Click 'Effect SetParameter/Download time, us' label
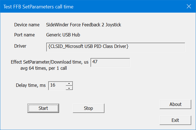196x130 pixels. tap(50, 62)
